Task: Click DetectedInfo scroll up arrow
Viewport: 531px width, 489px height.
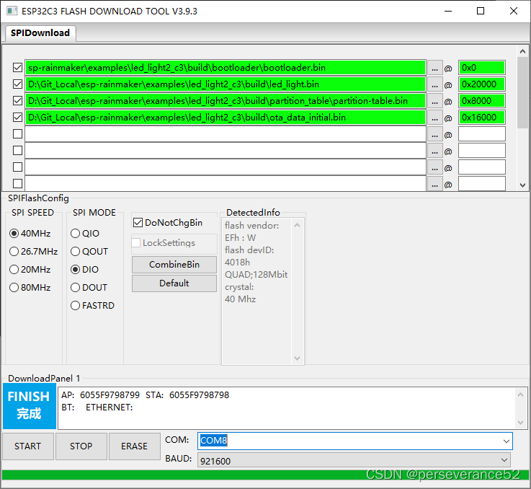Action: (297, 225)
